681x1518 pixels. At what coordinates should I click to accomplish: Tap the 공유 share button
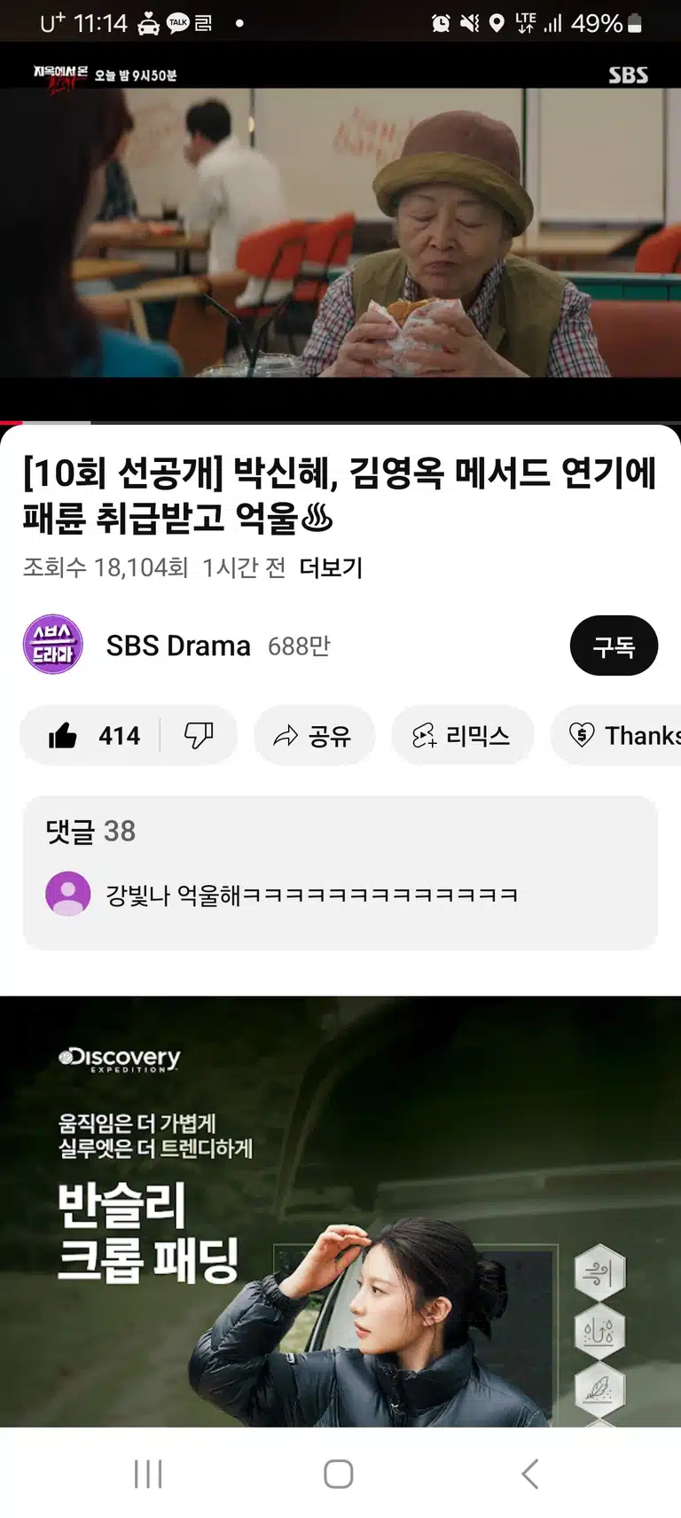(314, 735)
